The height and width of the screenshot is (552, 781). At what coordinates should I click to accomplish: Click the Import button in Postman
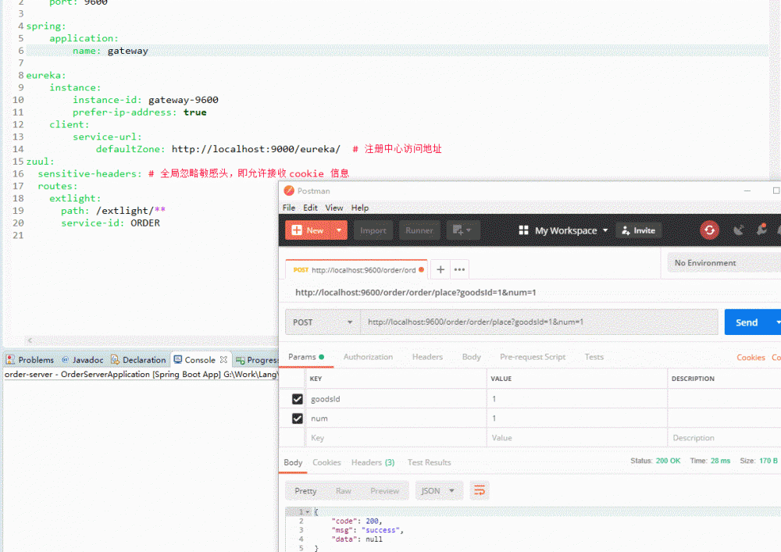click(373, 230)
